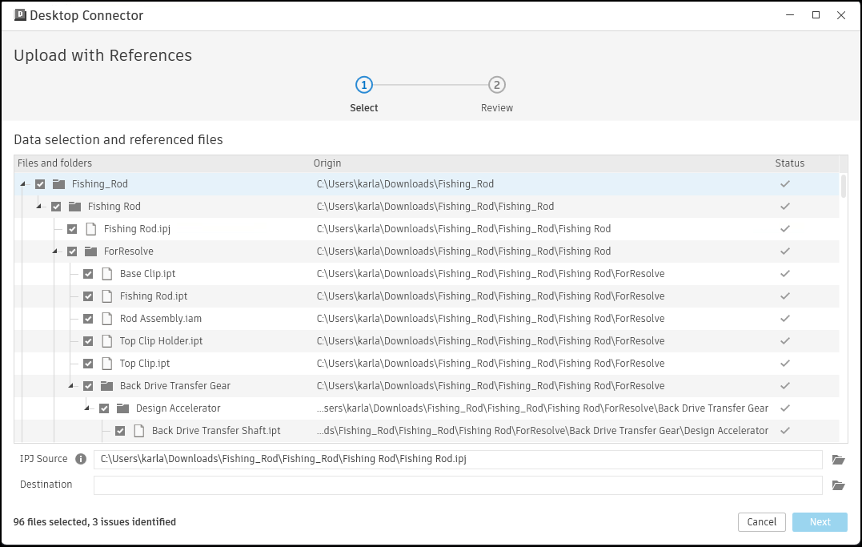
Task: Click the Fishing Rod.ipj file icon
Action: tap(91, 229)
